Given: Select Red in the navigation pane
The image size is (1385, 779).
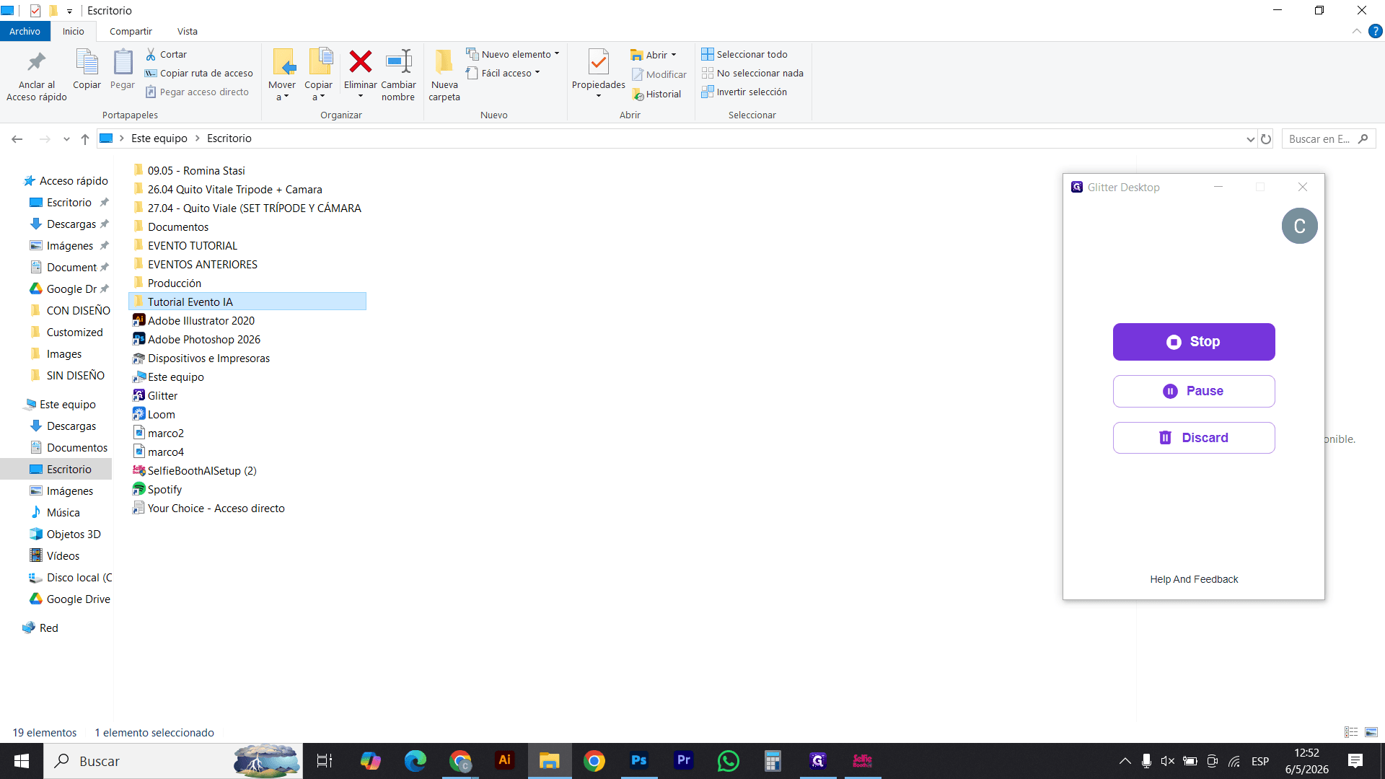Looking at the screenshot, I should (40, 628).
